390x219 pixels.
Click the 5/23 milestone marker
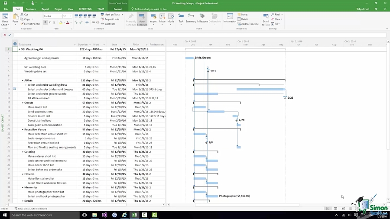285,98
